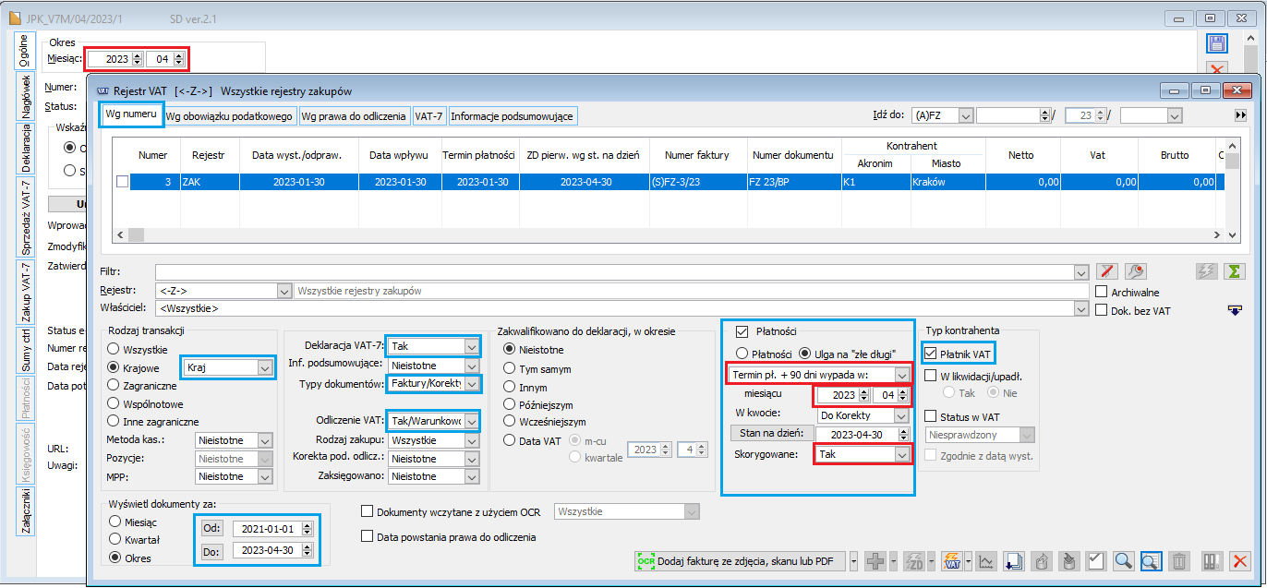Click the trash bin delete icon
This screenshot has height=588, width=1267.
1179,560
